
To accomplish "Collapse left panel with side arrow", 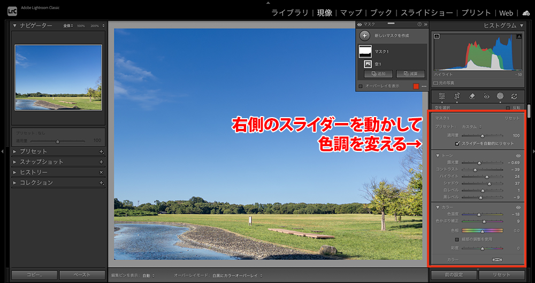I will tap(3, 151).
